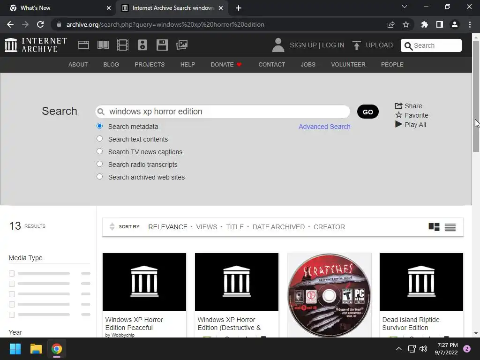Switch to tile grid view
The width and height of the screenshot is (480, 360).
click(x=434, y=227)
